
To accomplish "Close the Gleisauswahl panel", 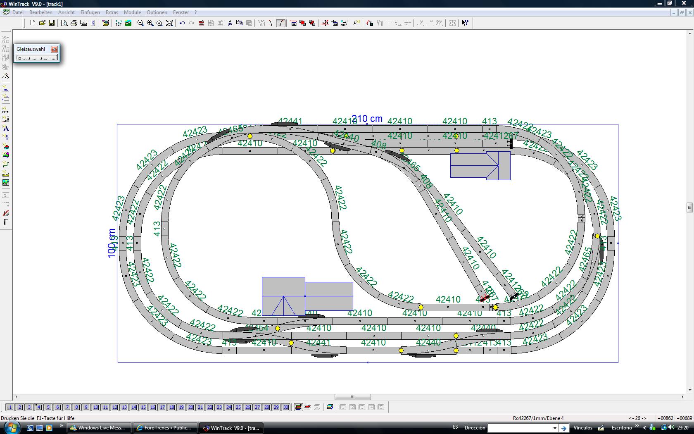I will click(x=54, y=49).
